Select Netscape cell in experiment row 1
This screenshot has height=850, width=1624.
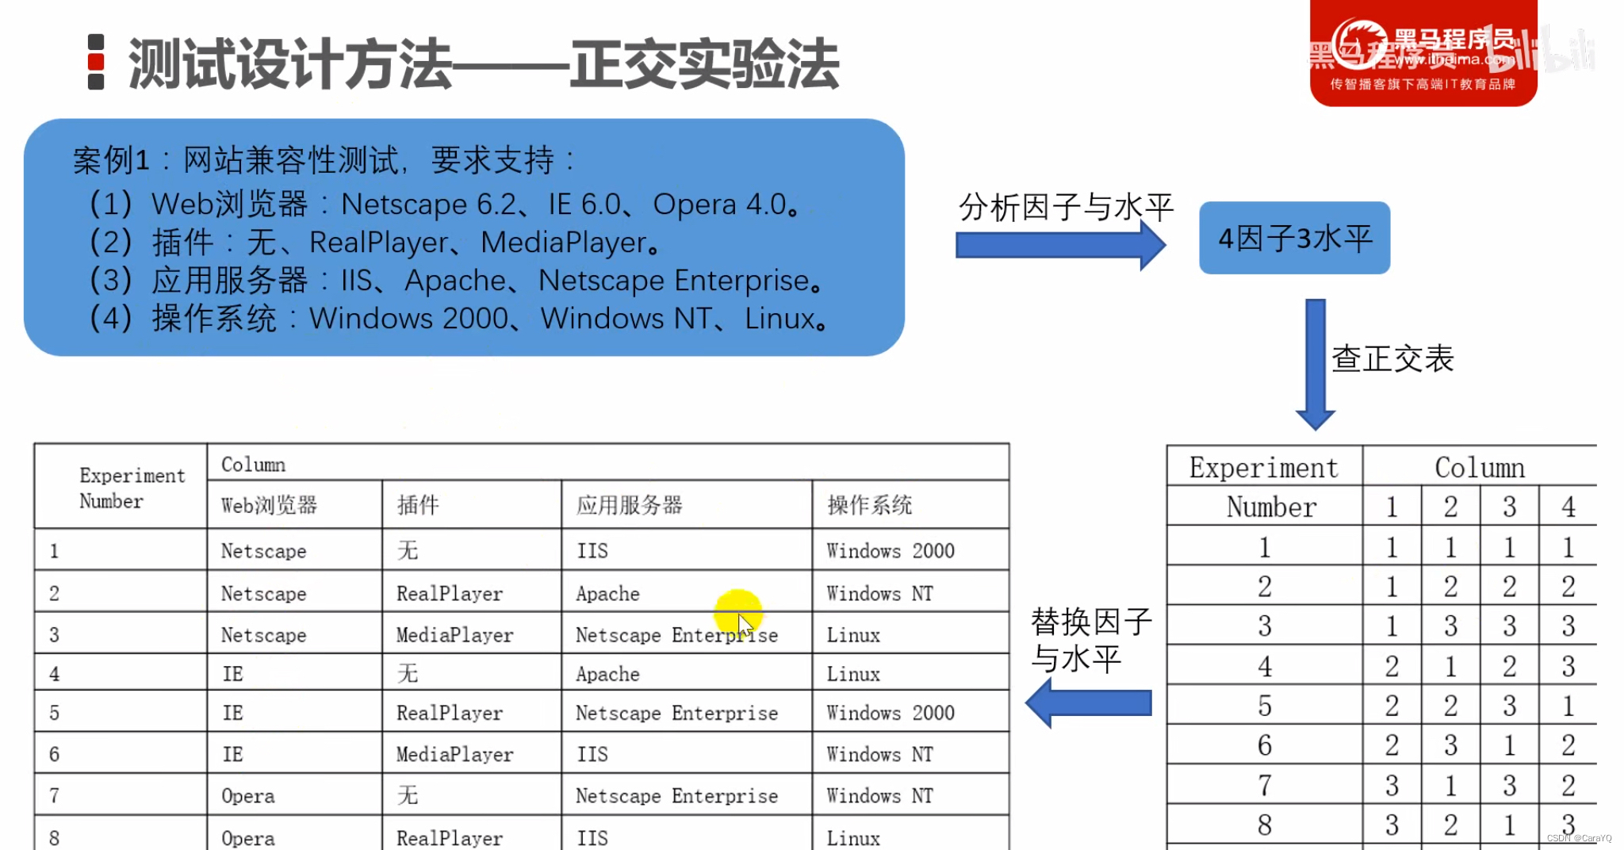click(x=294, y=550)
